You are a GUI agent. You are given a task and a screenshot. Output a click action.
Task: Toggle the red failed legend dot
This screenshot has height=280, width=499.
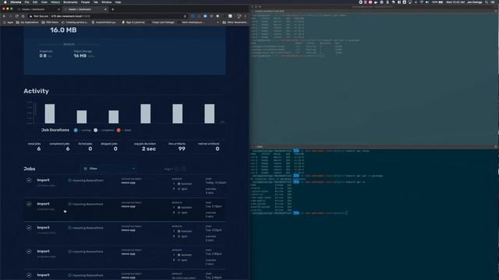click(119, 130)
